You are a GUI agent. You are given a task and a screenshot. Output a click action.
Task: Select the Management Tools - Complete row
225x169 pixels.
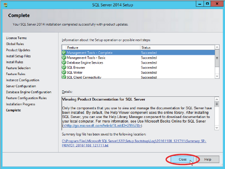click(138, 53)
